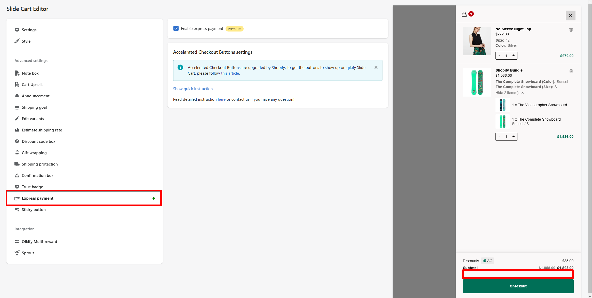This screenshot has width=592, height=298.
Task: Increase quantity of Shopify Bundle
Action: coord(514,137)
